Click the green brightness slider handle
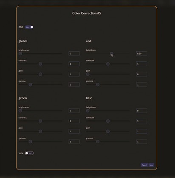175x178 pixels. 20,111
